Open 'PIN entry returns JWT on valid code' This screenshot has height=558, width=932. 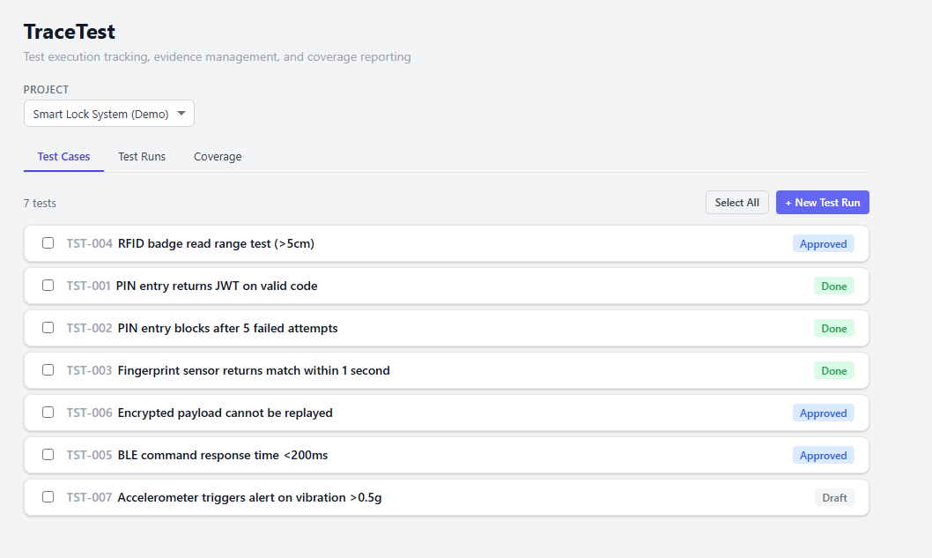pyautogui.click(x=217, y=286)
